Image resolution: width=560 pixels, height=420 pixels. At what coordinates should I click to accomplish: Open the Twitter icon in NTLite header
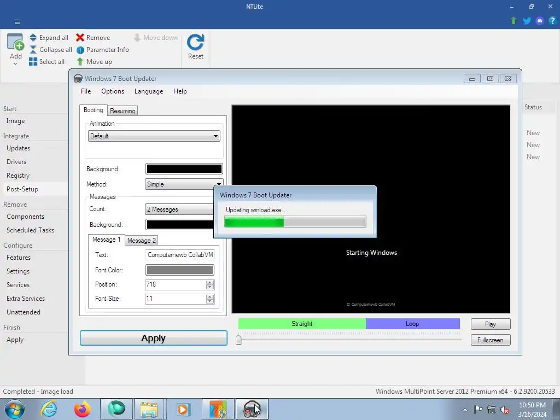[x=527, y=21]
